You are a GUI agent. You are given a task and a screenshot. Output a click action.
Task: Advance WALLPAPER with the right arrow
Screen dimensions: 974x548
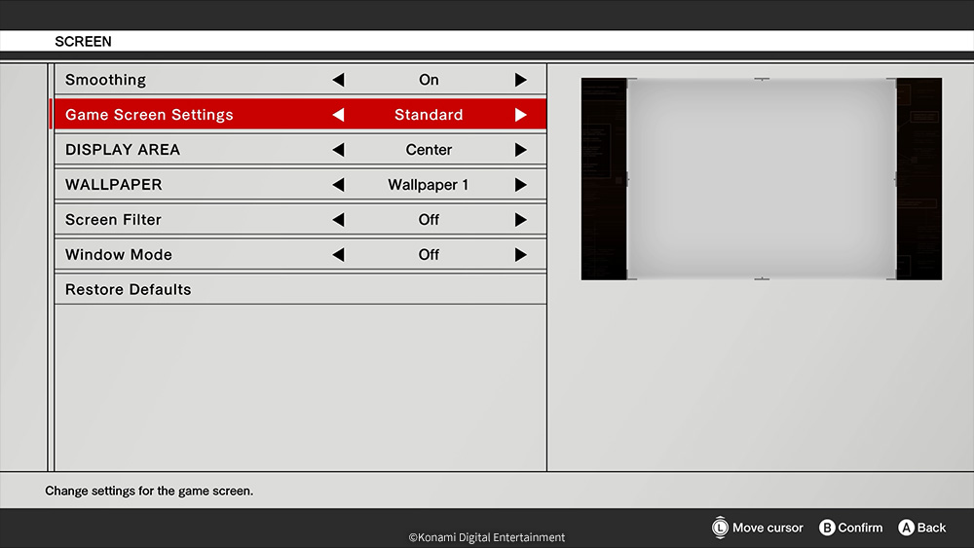[520, 185]
